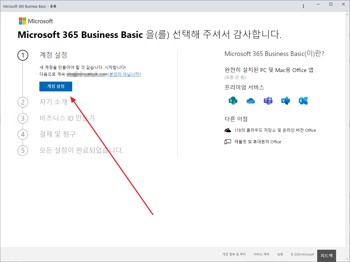Image resolution: width=350 pixels, height=262 pixels.
Task: Select step 3 circle for 비즈니스 ID
Action: click(23, 118)
